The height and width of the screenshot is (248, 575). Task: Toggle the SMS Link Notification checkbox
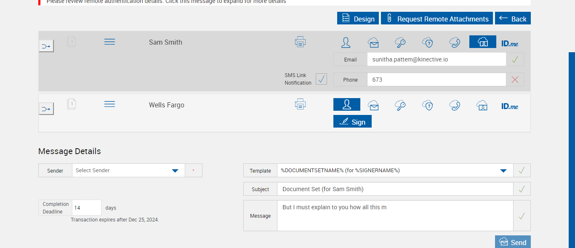tap(321, 79)
